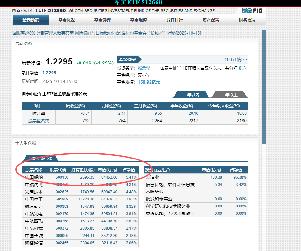Image resolution: width=301 pixels, height=251 pixels.
Task: Click stock code 601989
Action: click(62, 199)
